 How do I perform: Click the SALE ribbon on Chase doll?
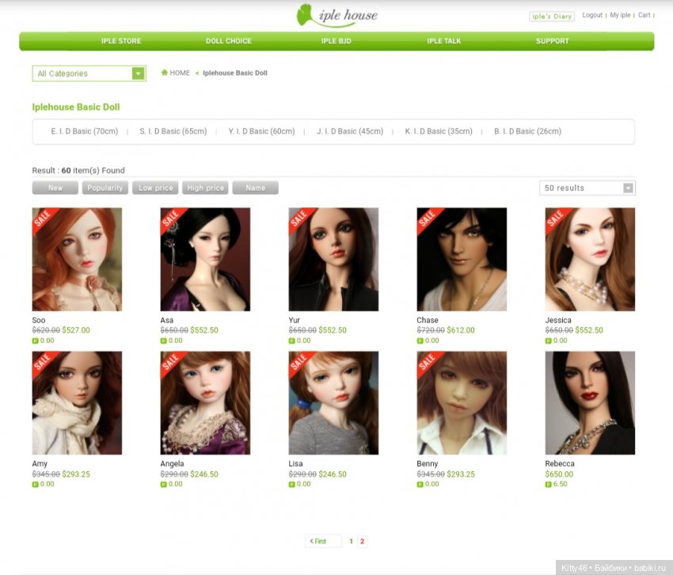pos(428,219)
